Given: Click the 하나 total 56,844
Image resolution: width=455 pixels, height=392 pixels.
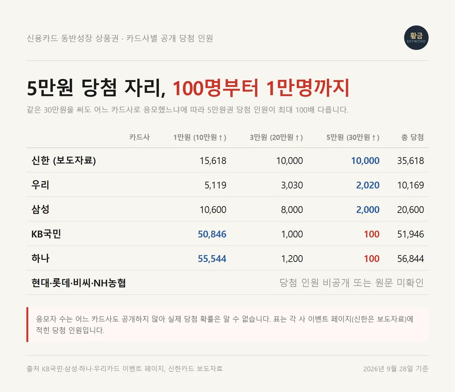Looking at the screenshot, I should [x=411, y=259].
